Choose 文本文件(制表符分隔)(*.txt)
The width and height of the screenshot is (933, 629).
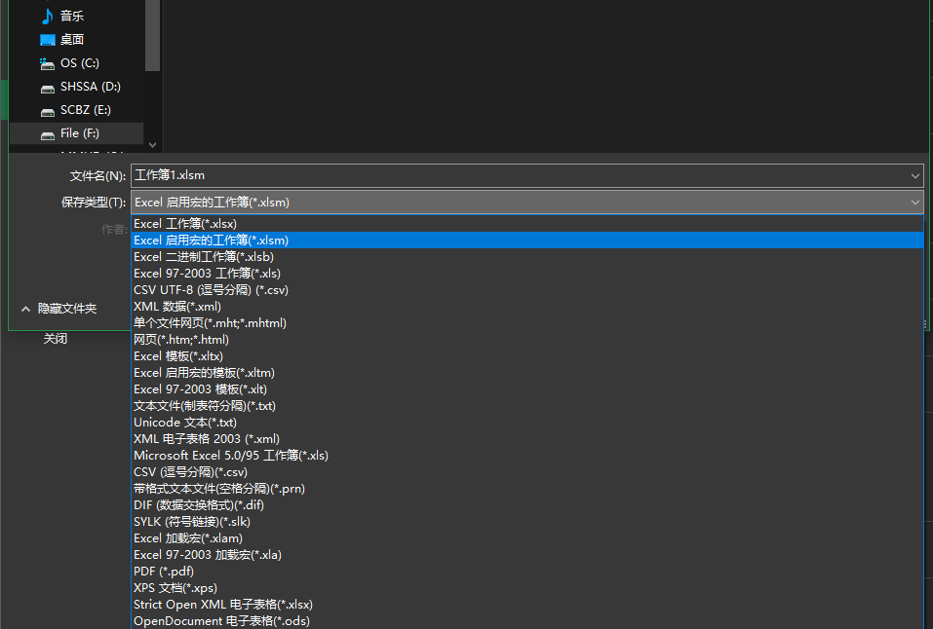pyautogui.click(x=527, y=406)
